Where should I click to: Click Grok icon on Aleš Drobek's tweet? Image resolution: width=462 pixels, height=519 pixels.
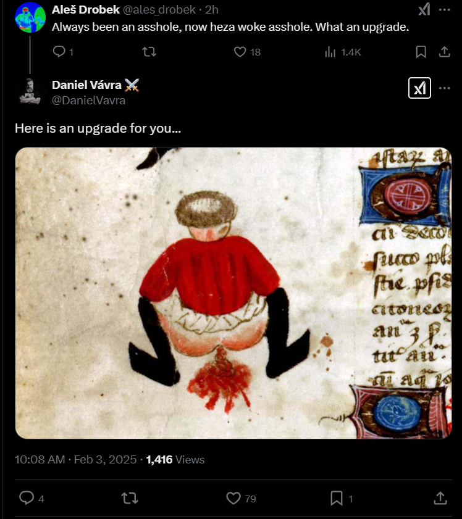tap(424, 9)
